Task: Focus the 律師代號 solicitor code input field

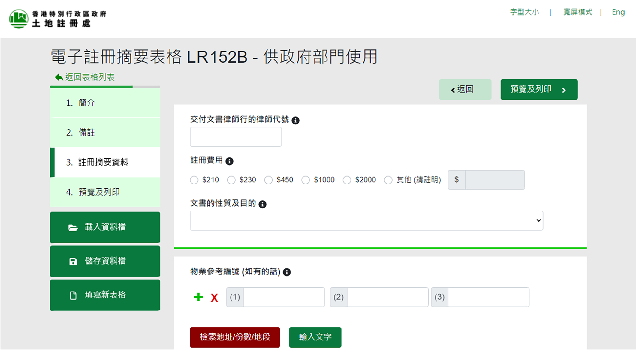Action: pyautogui.click(x=236, y=137)
